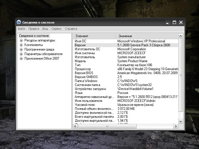Click the Элемент column header
The height and width of the screenshot is (149, 199).
coord(94,36)
